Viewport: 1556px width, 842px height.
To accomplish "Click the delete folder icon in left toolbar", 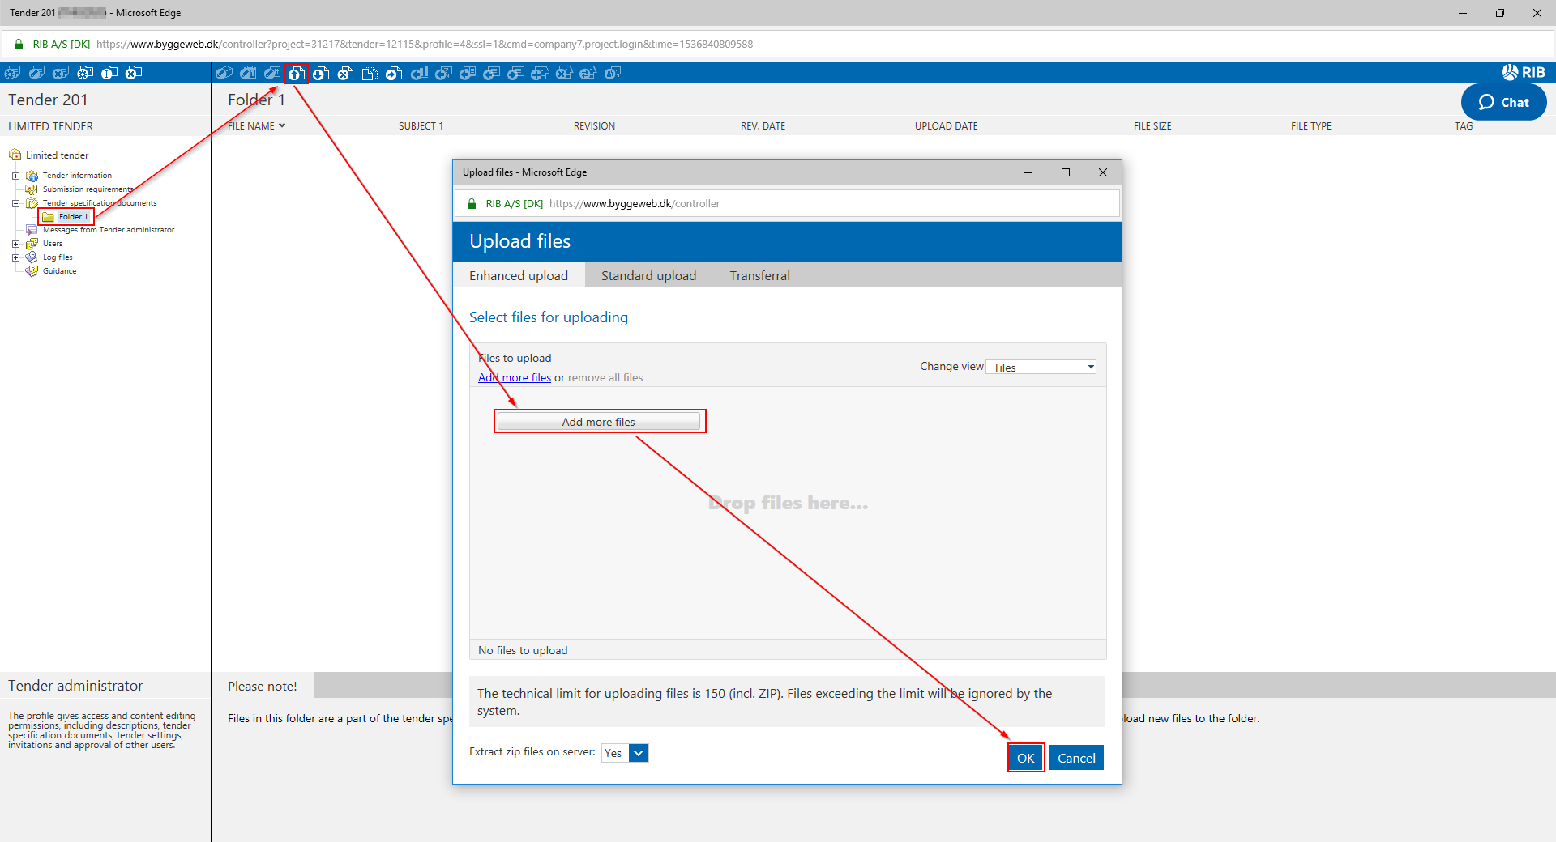I will (x=134, y=73).
